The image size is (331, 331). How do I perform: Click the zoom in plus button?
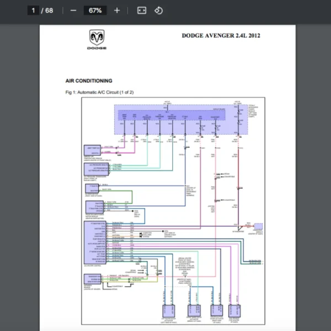[x=116, y=10]
